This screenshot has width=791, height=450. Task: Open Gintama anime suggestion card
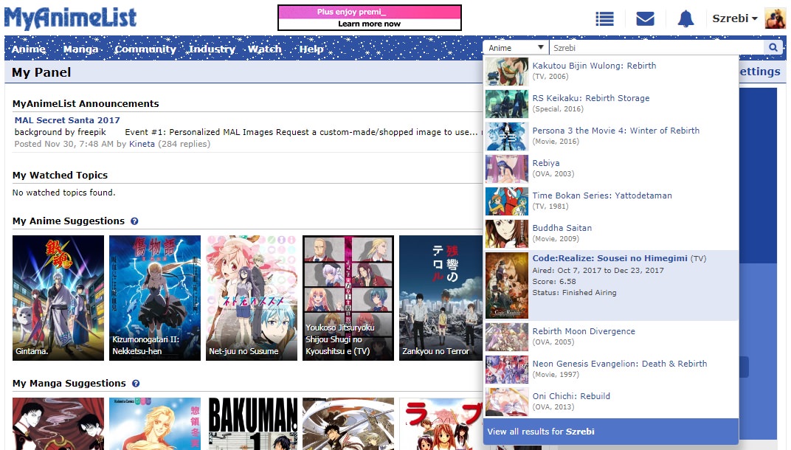[58, 297]
